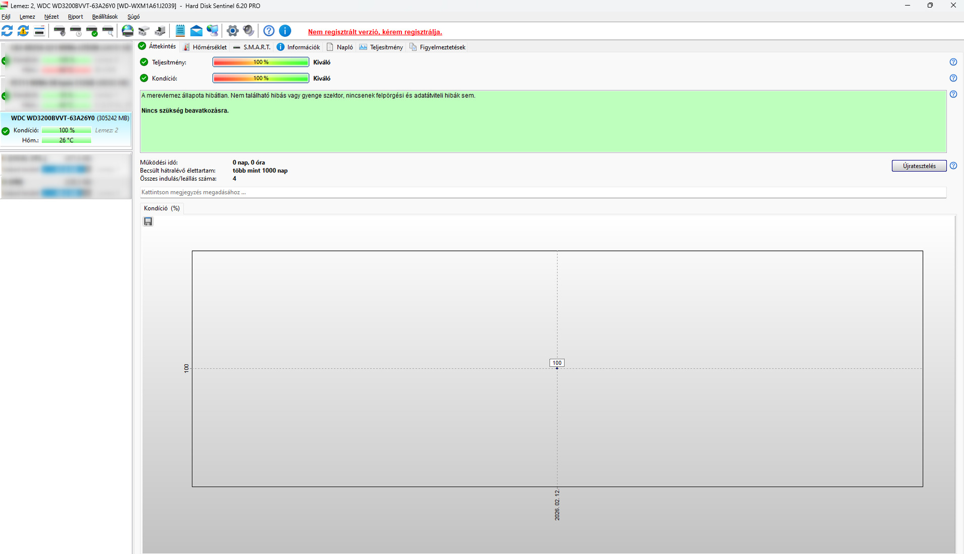Open the S.M.A.R.T. tab
This screenshot has width=964, height=554.
pyautogui.click(x=252, y=47)
